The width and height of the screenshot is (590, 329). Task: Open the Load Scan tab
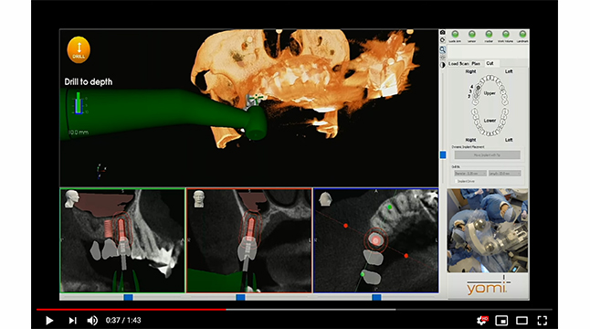[458, 64]
